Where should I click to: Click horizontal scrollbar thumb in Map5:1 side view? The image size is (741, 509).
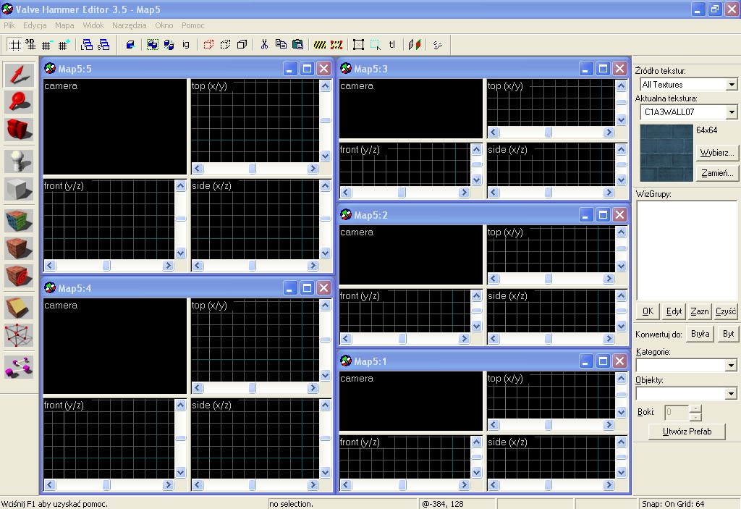(549, 485)
